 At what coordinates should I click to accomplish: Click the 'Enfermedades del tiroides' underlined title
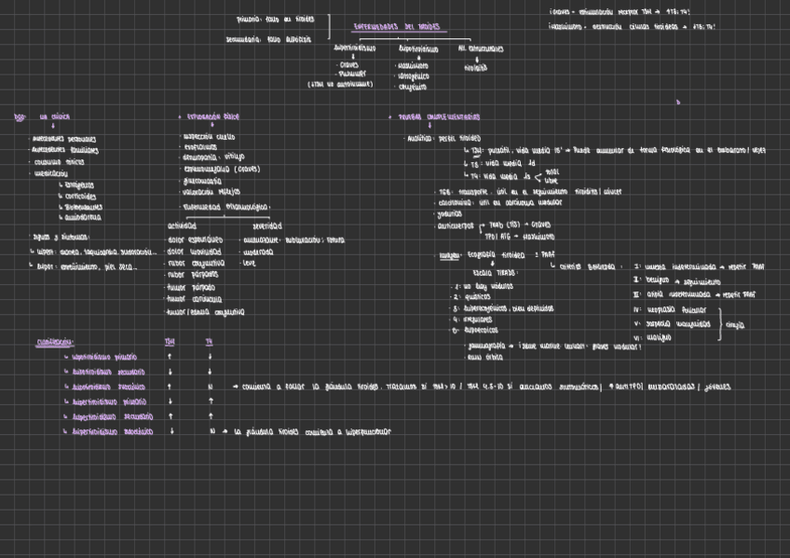click(x=398, y=28)
